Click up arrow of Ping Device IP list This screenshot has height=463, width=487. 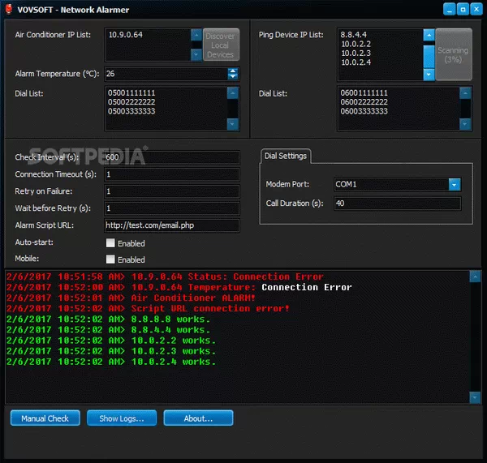(x=429, y=35)
